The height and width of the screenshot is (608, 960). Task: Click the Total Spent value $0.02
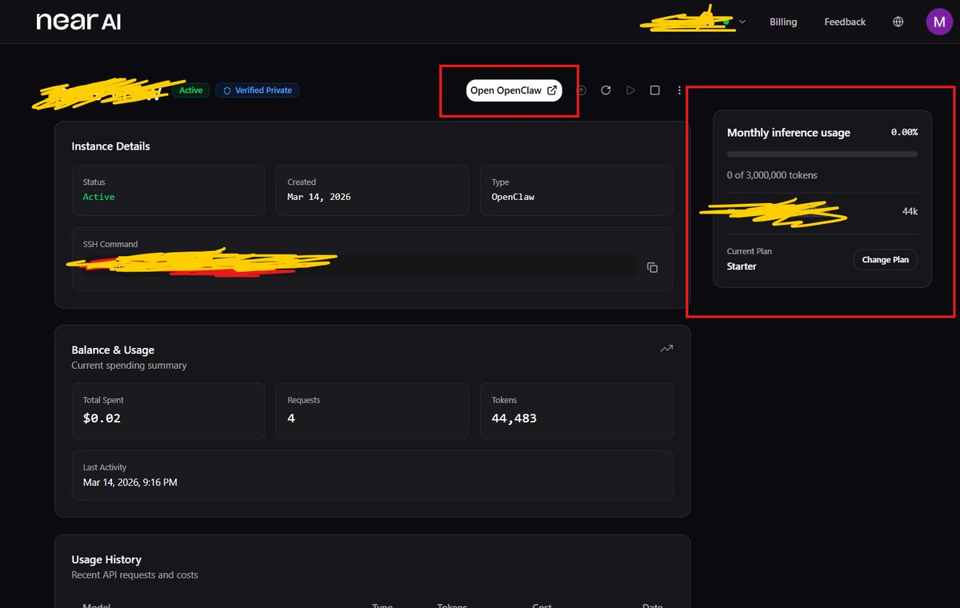(x=102, y=418)
